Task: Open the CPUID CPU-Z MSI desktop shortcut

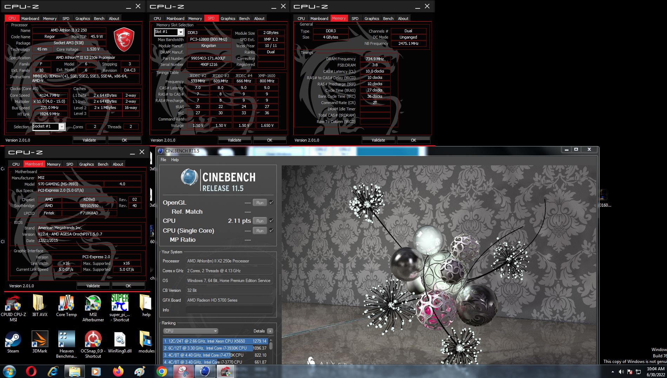Action: [x=13, y=308]
